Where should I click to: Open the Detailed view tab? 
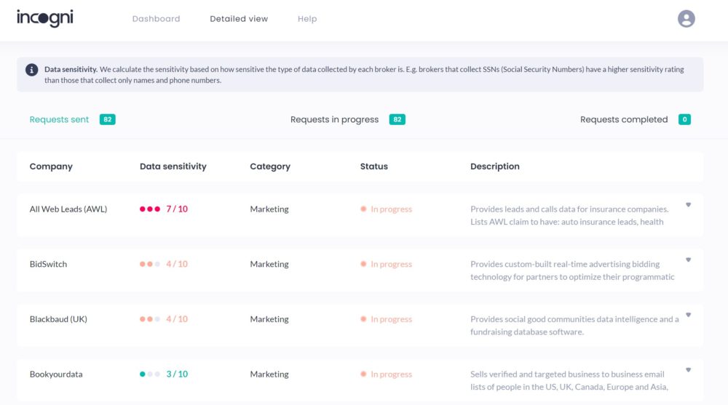(239, 19)
